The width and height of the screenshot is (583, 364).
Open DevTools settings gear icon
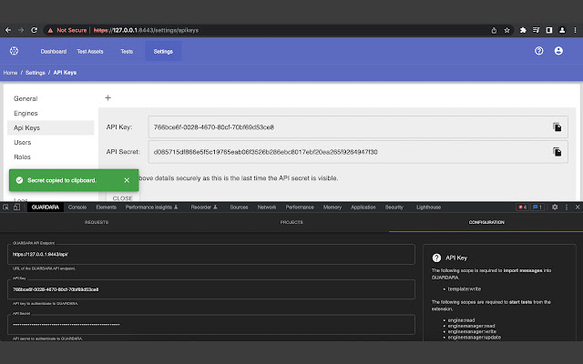tap(555, 207)
